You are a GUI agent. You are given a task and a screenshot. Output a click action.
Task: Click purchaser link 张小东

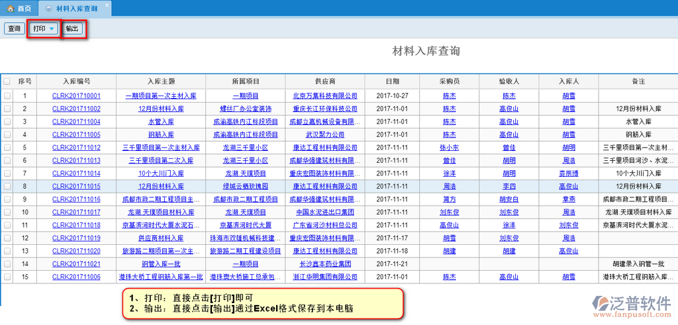coord(449,148)
